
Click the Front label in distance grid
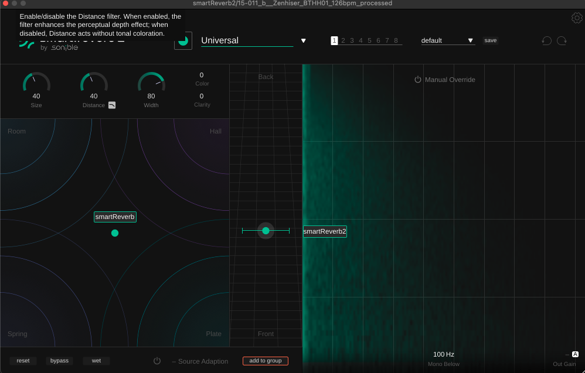coord(266,334)
